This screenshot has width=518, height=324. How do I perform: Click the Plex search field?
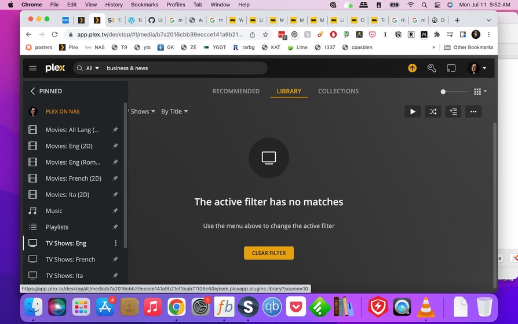(185, 68)
